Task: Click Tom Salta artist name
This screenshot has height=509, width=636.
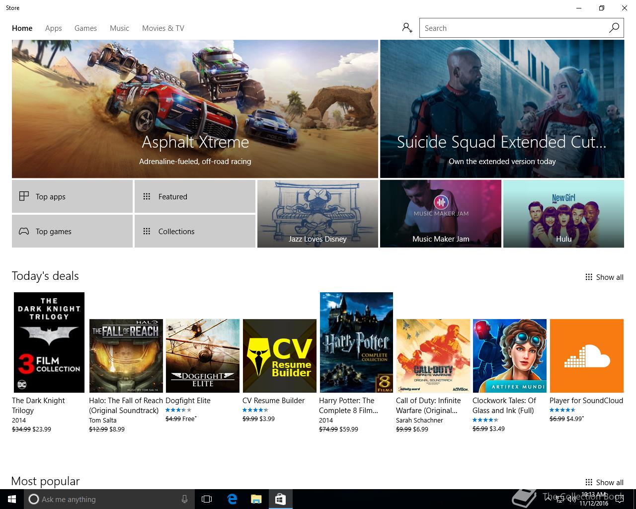Action: point(103,420)
